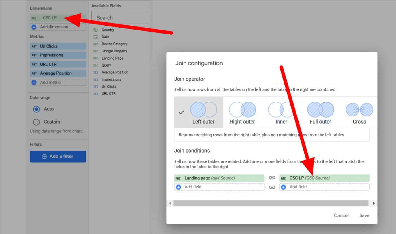The image size is (396, 234).
Task: Select the Landing Page field in Available Fields
Action: (x=113, y=58)
